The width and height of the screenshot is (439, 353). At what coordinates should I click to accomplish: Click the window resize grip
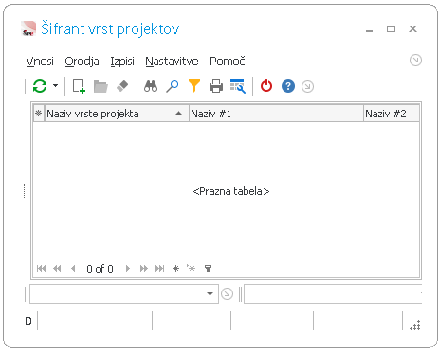(x=415, y=326)
